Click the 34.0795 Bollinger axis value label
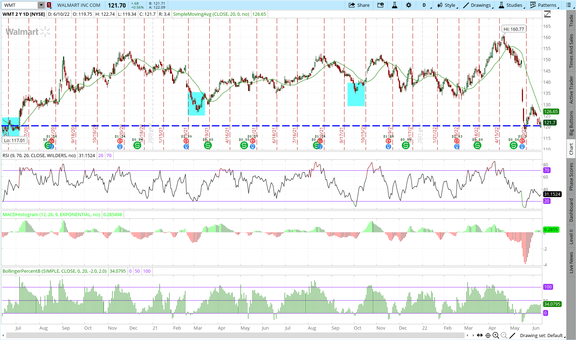 point(552,304)
